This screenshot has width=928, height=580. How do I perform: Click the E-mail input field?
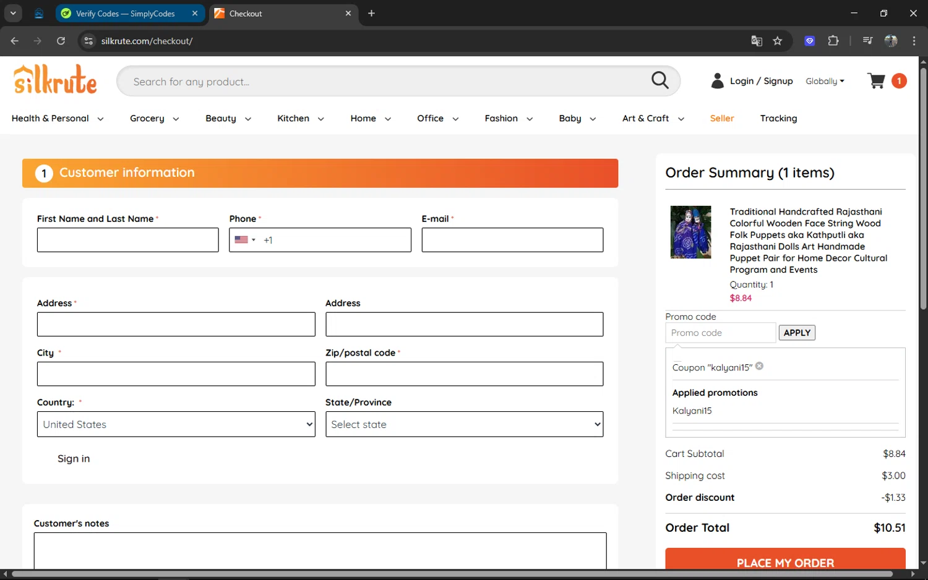coord(512,240)
